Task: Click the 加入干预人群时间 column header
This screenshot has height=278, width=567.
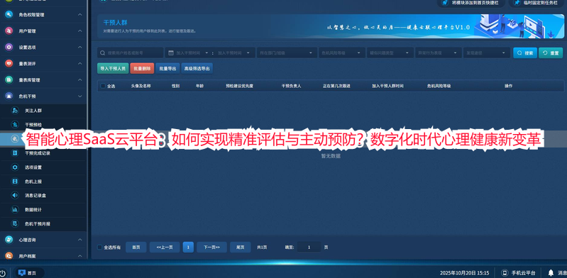Action: 387,86
